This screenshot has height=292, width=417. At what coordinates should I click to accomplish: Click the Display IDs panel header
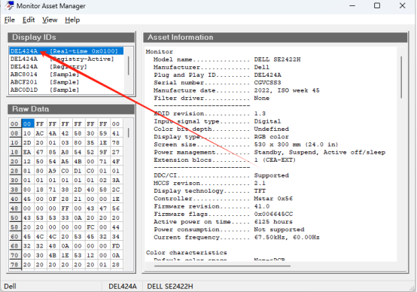(x=71, y=37)
